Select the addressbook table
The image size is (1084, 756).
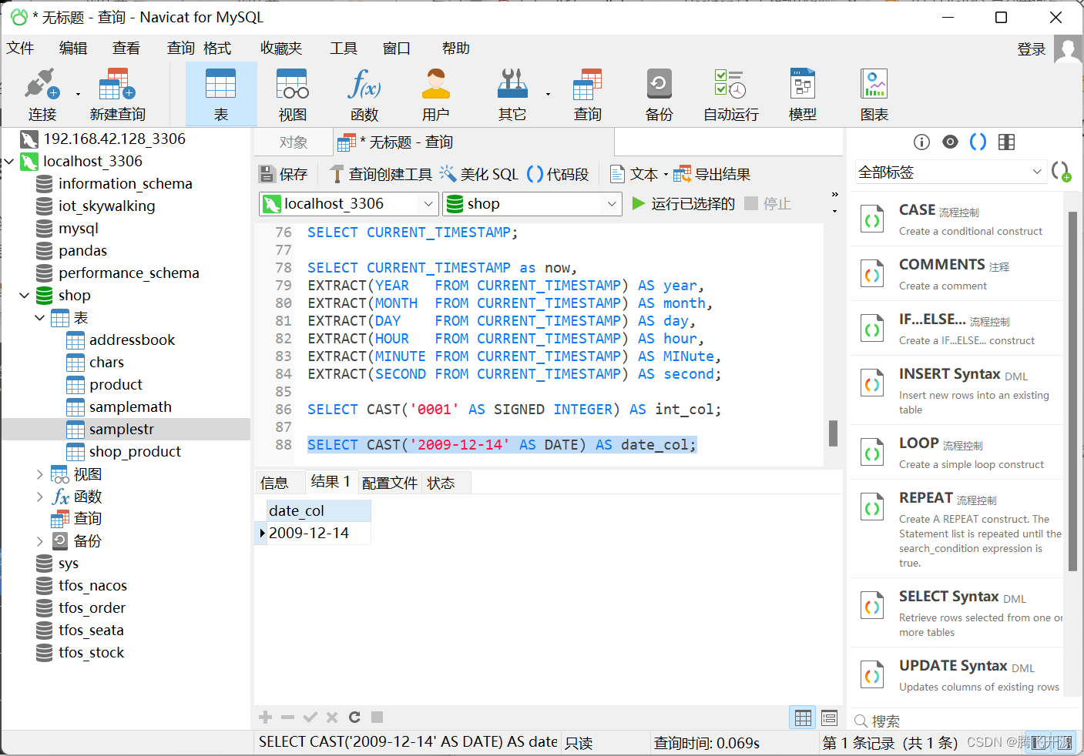[x=132, y=340]
